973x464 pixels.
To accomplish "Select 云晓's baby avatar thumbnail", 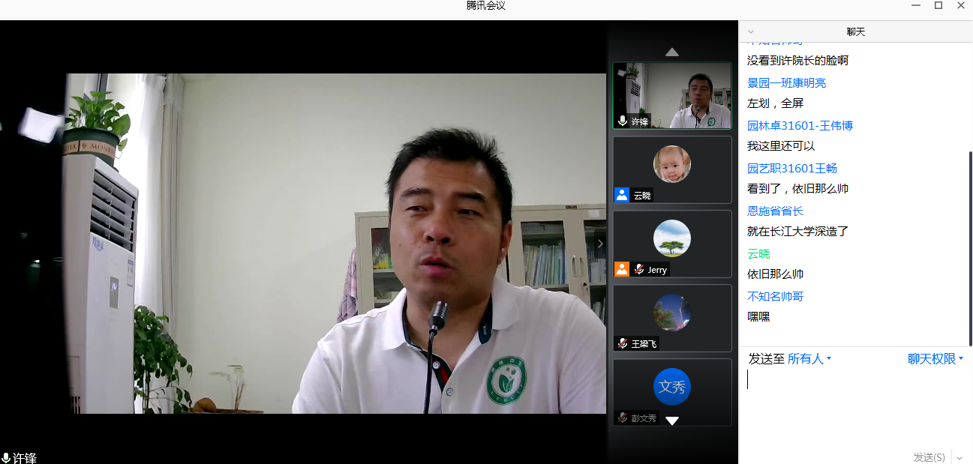I will [671, 164].
